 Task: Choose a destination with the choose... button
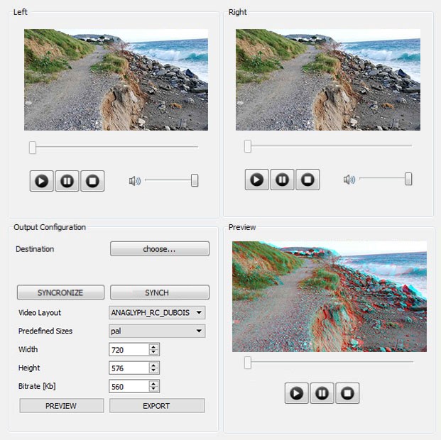coord(160,249)
